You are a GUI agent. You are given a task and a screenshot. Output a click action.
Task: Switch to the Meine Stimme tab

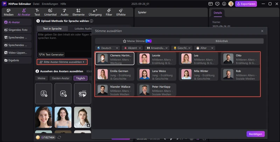(137, 41)
